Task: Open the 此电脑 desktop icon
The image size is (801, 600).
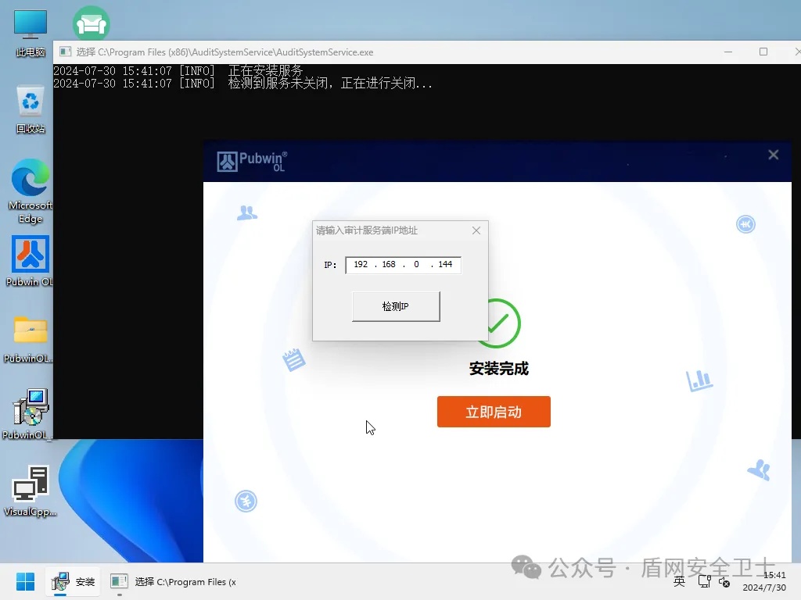Action: click(x=31, y=33)
